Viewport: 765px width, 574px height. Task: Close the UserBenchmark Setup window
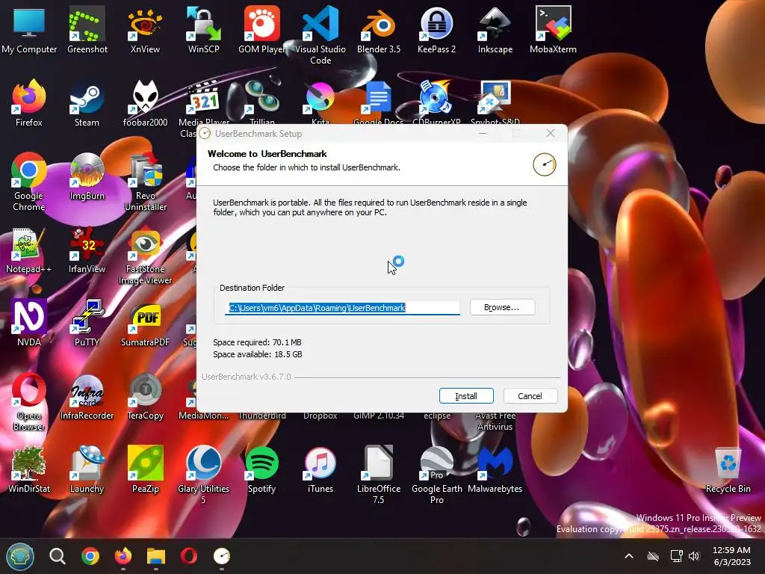[551, 133]
